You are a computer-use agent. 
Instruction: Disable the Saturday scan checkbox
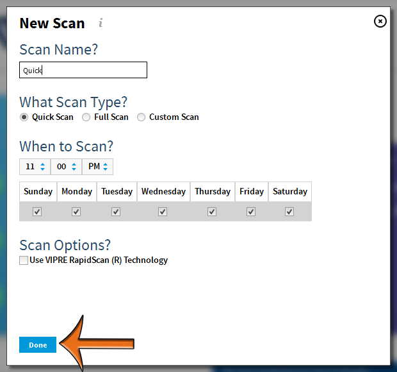tap(289, 212)
